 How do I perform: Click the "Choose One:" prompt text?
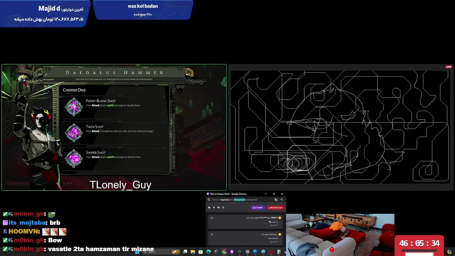75,90
